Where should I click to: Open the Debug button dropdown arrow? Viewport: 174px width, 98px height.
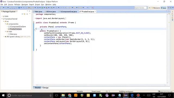40,8
